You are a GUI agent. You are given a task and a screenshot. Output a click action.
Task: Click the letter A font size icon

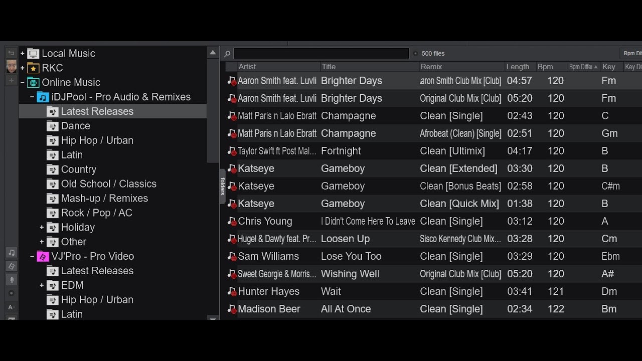tap(11, 306)
